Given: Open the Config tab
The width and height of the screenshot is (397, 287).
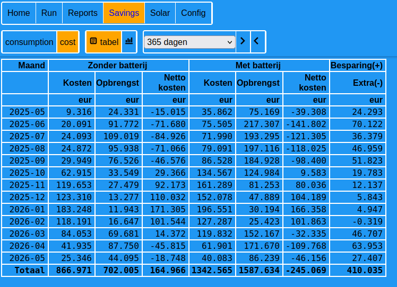Looking at the screenshot, I should pyautogui.click(x=193, y=13).
